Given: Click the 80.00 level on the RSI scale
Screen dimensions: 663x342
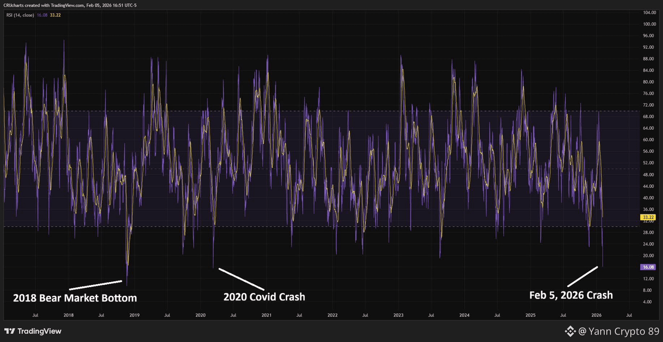Looking at the screenshot, I should (x=649, y=82).
